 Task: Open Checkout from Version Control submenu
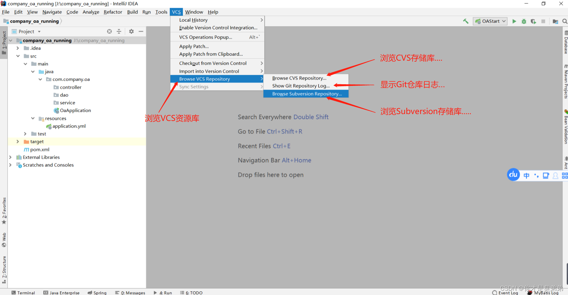[x=217, y=63]
